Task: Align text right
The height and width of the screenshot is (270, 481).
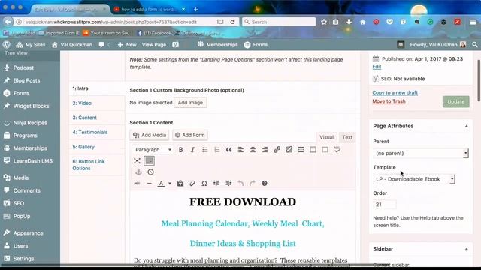Action: [265, 150]
